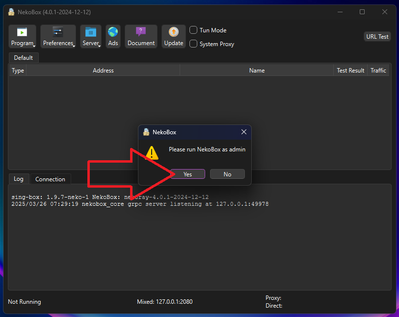
Task: Click the 'Not Running' status text
Action: click(25, 302)
